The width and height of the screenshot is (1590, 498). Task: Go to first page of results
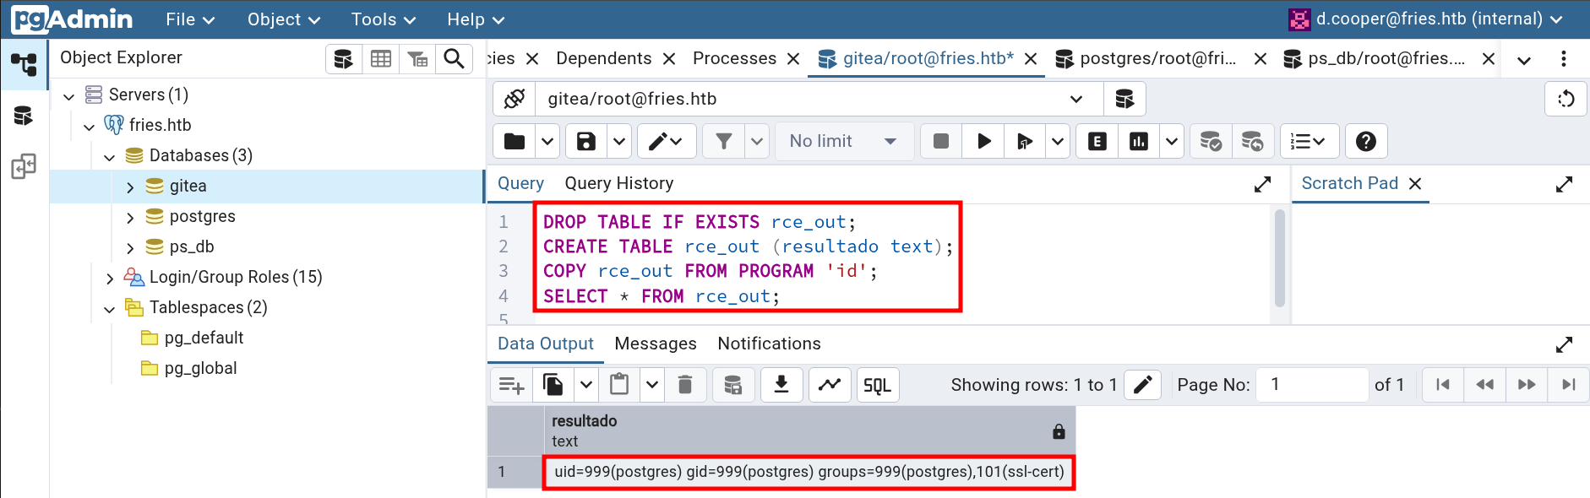click(1443, 385)
